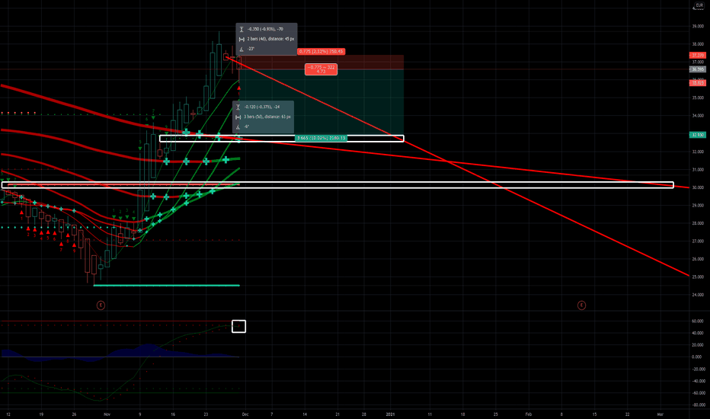Click 27.000 on the price axis
Viewport: 710px width, 419px height.
pyautogui.click(x=698, y=241)
